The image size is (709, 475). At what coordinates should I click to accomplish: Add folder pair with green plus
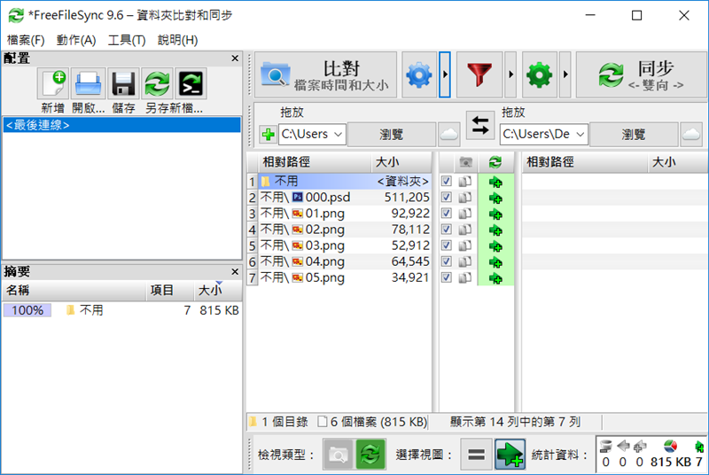[x=269, y=134]
